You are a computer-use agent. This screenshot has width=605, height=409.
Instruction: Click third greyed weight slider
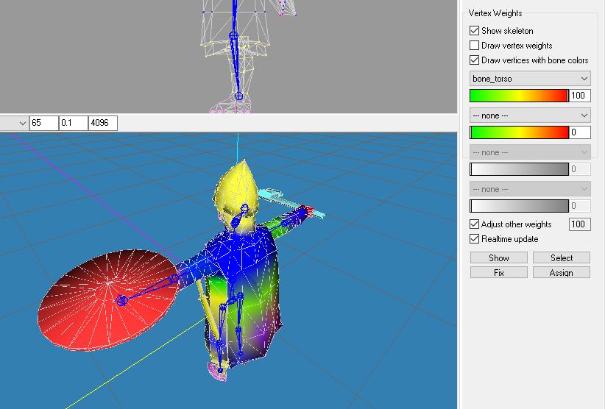(x=519, y=169)
